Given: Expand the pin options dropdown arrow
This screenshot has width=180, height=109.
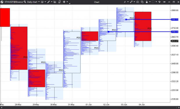Looking at the screenshot, I should [x=128, y=2].
